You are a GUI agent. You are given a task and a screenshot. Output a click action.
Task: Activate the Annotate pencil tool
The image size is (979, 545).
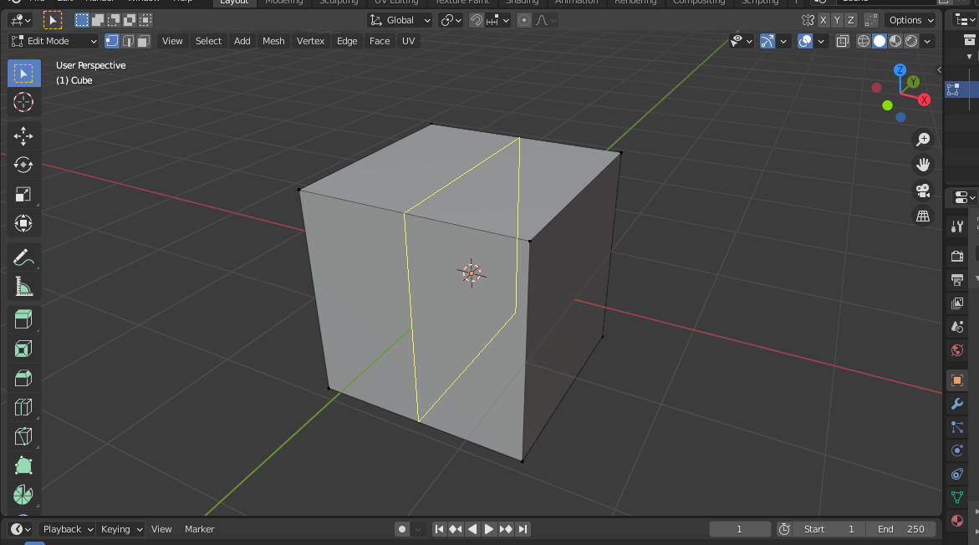pos(23,257)
